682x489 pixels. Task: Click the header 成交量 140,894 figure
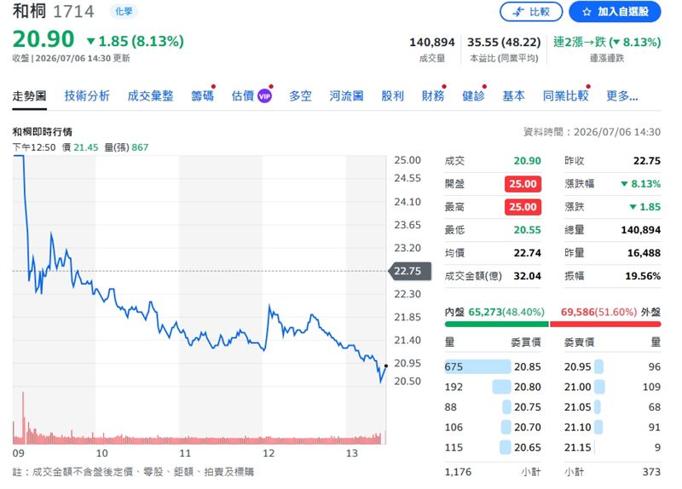432,42
